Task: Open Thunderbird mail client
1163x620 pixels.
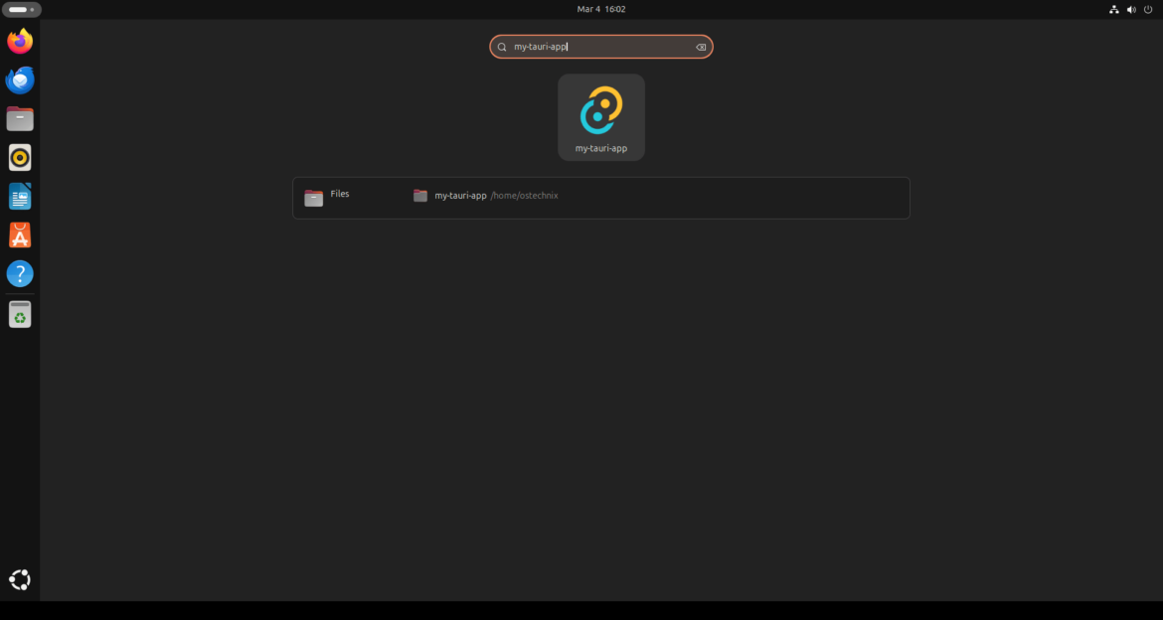Action: 19,79
